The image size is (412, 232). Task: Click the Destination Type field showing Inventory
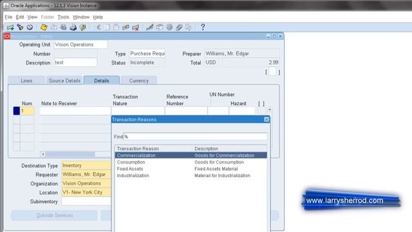tap(86, 166)
